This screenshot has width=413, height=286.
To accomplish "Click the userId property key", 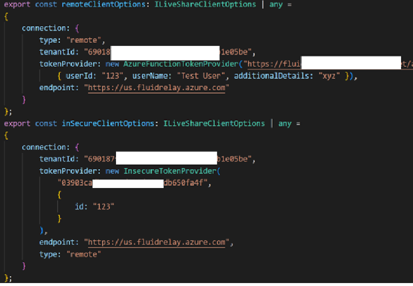I will [79, 76].
